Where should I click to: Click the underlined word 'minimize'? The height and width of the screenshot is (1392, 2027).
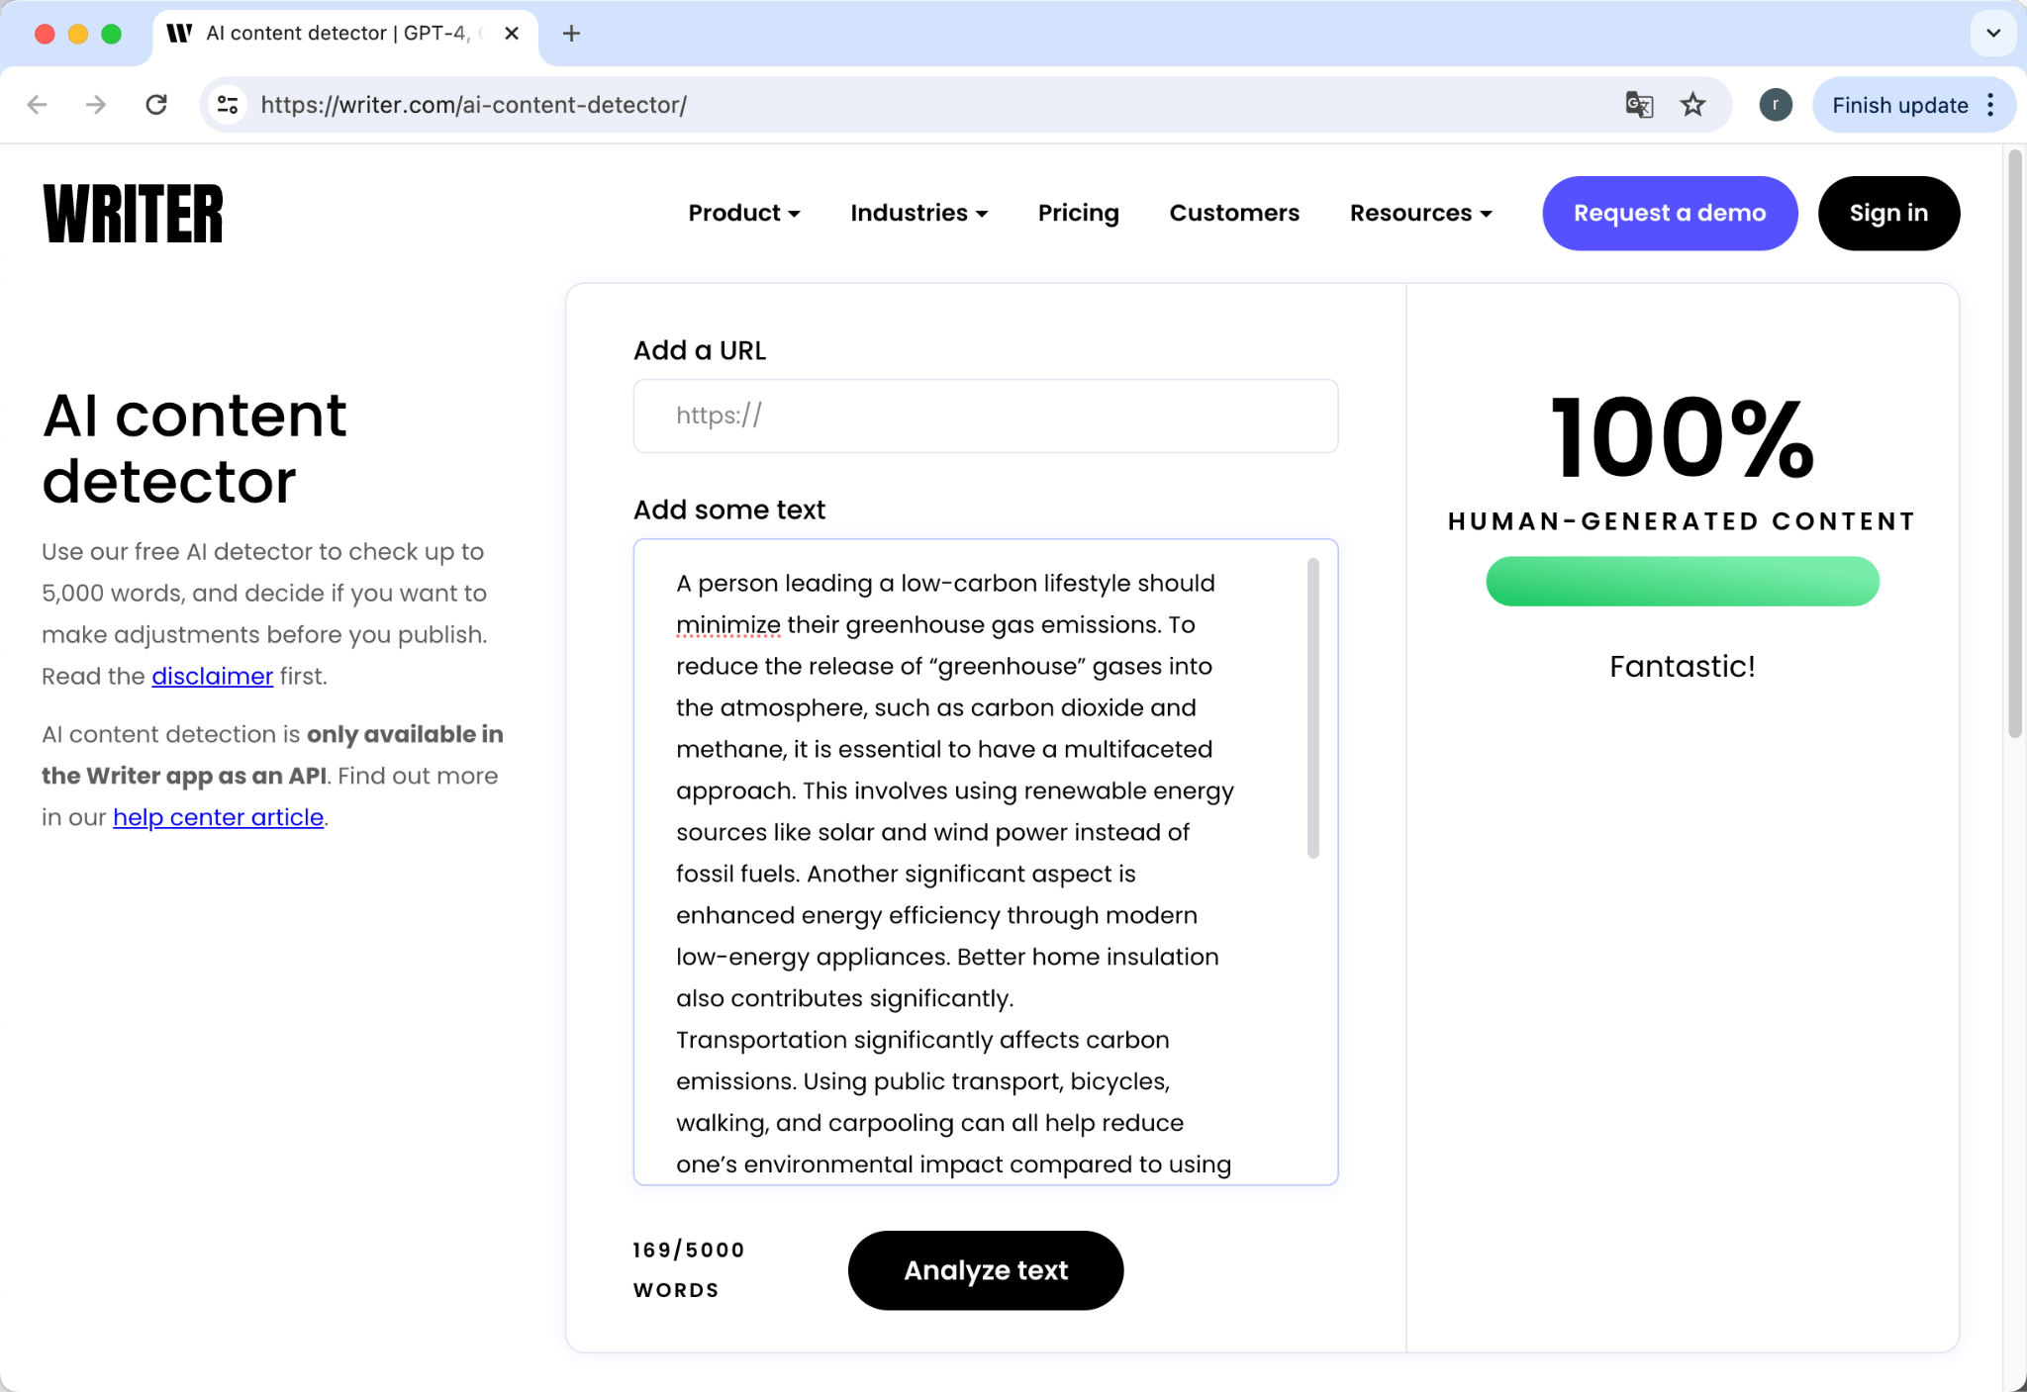[728, 624]
